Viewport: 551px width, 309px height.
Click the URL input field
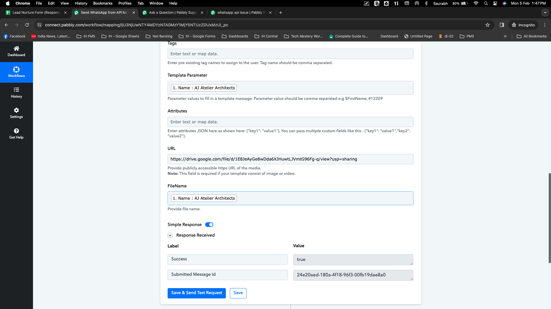click(290, 159)
